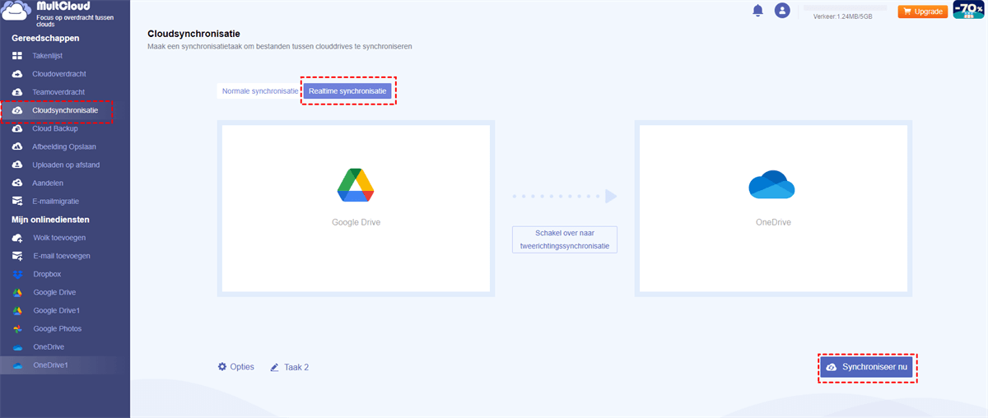Screen dimensions: 988x418
Task: Click the Afbeelding Opslaan icon
Action: 17,146
